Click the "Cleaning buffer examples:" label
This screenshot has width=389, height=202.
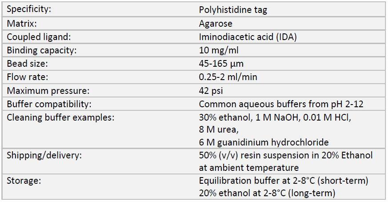pyautogui.click(x=60, y=118)
